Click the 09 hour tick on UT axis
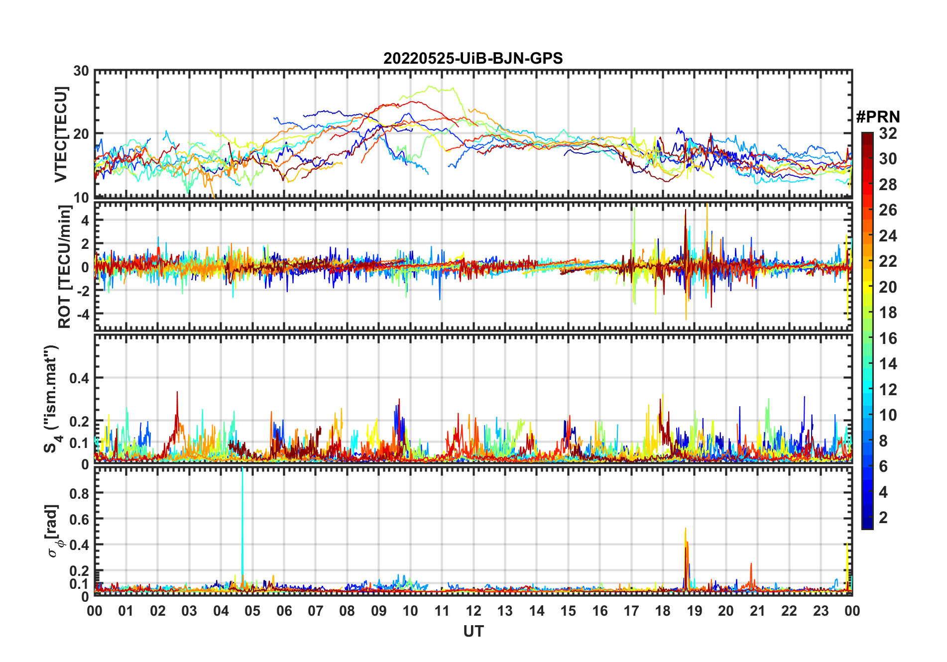Viewport: 947px width, 662px height. pos(379,611)
